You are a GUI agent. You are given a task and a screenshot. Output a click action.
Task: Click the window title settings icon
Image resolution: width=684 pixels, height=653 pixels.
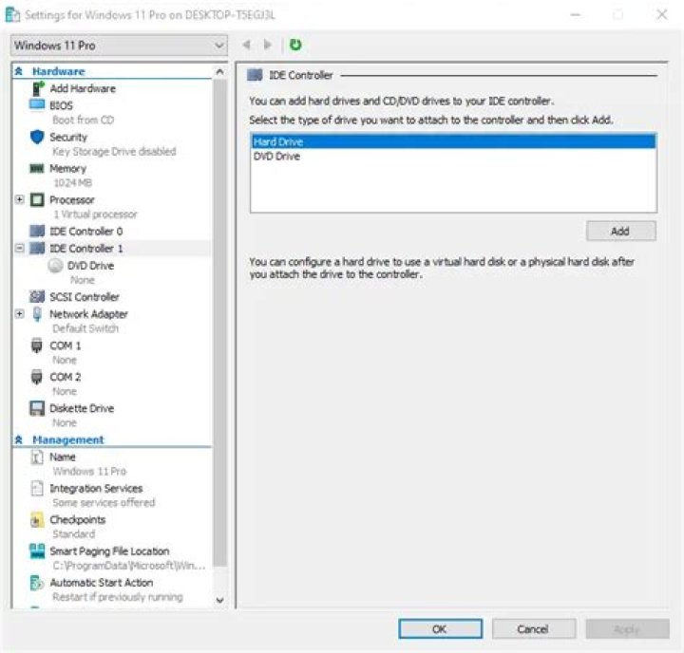tap(12, 15)
